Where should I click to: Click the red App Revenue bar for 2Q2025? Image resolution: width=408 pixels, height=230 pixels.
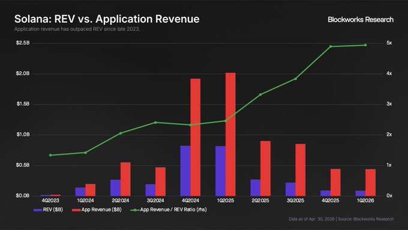click(x=265, y=169)
